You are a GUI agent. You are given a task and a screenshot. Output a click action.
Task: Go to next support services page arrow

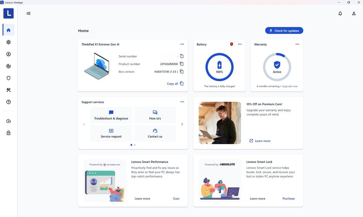pos(182,124)
